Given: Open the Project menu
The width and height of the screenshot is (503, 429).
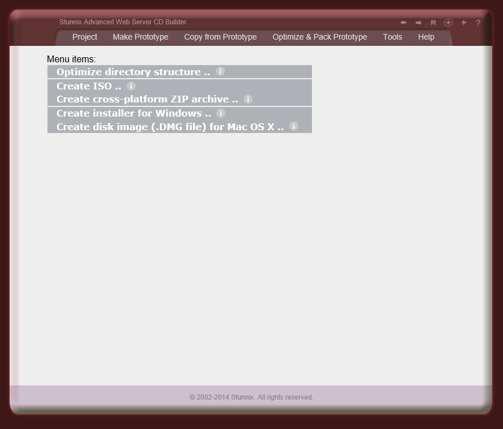Looking at the screenshot, I should click(84, 37).
